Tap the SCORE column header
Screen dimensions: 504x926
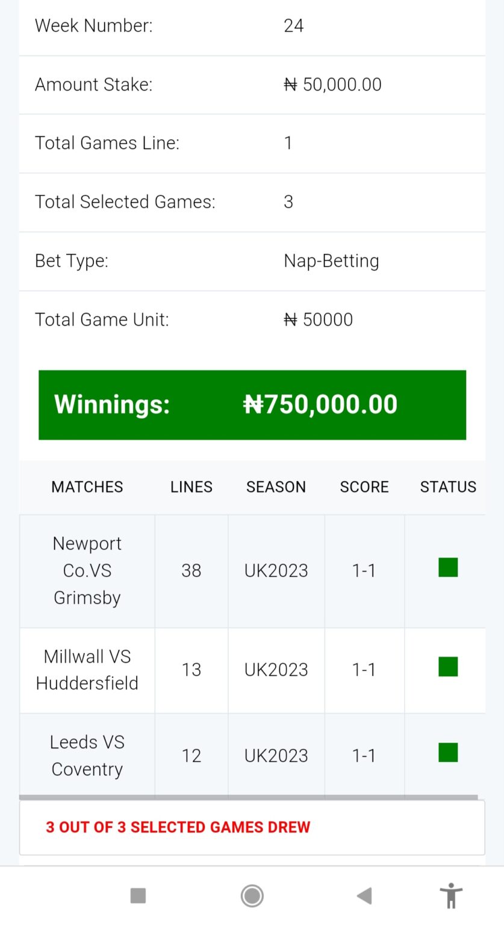364,487
